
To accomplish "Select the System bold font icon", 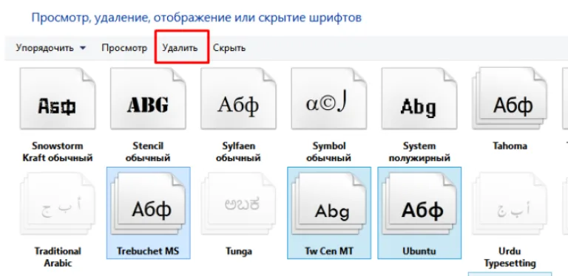I will (x=419, y=99).
